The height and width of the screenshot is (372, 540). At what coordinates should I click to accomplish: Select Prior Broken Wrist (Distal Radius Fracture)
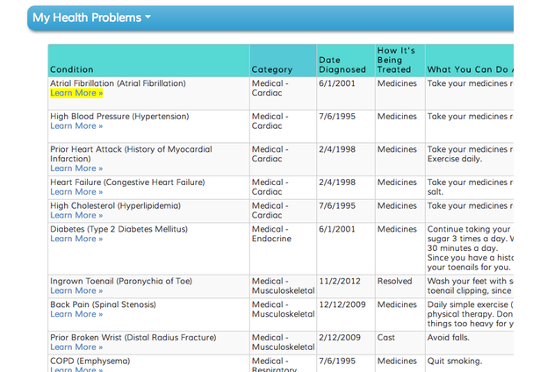[133, 337]
